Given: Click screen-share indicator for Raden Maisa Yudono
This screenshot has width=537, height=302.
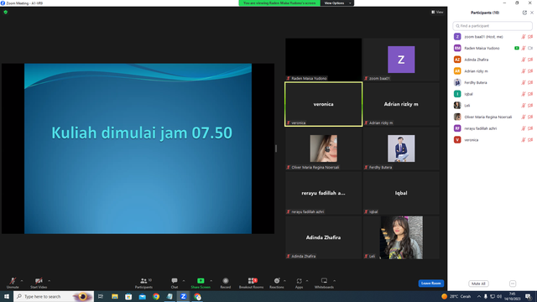Looking at the screenshot, I should 517,49.
